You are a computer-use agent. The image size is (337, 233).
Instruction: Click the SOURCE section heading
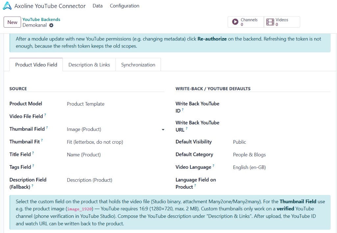[18, 89]
